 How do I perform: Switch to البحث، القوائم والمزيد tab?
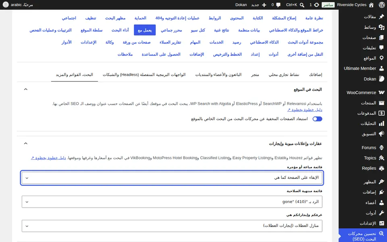pyautogui.click(x=75, y=75)
